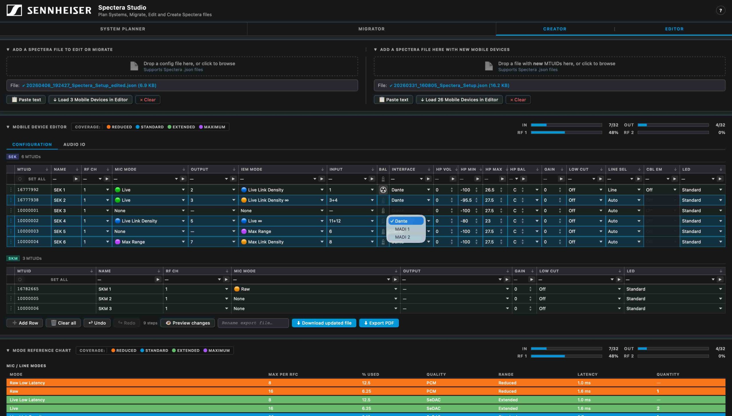Click the SEK 5 balance lock icon

click(383, 232)
